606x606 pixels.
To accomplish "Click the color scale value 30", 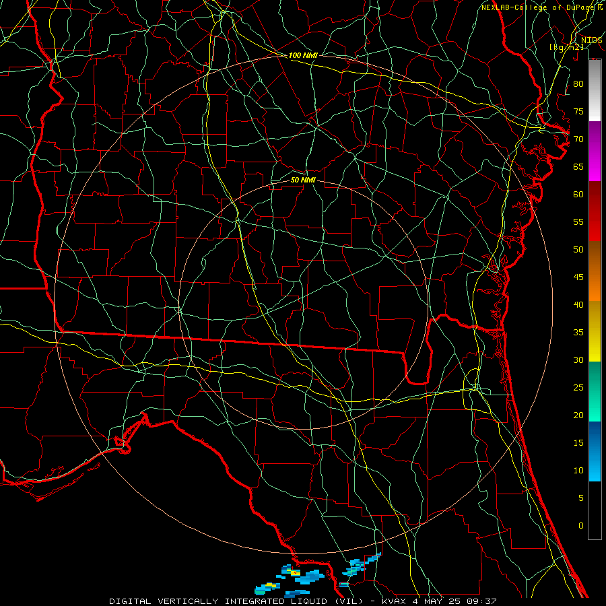I will pos(578,360).
